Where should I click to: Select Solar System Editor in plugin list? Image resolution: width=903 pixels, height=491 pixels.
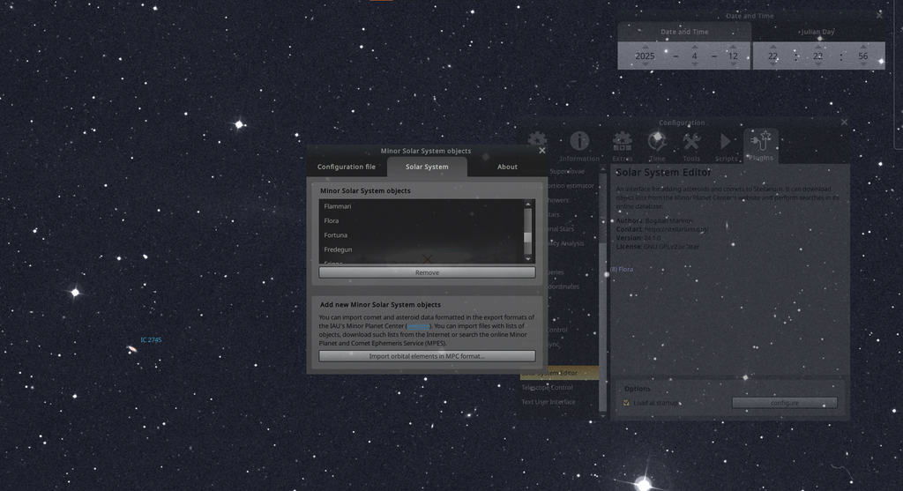(558, 373)
